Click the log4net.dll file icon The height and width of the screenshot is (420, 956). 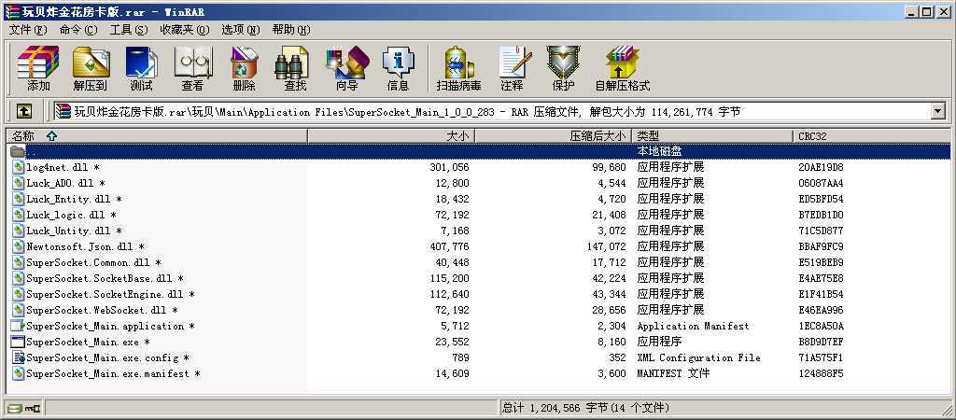(18, 167)
